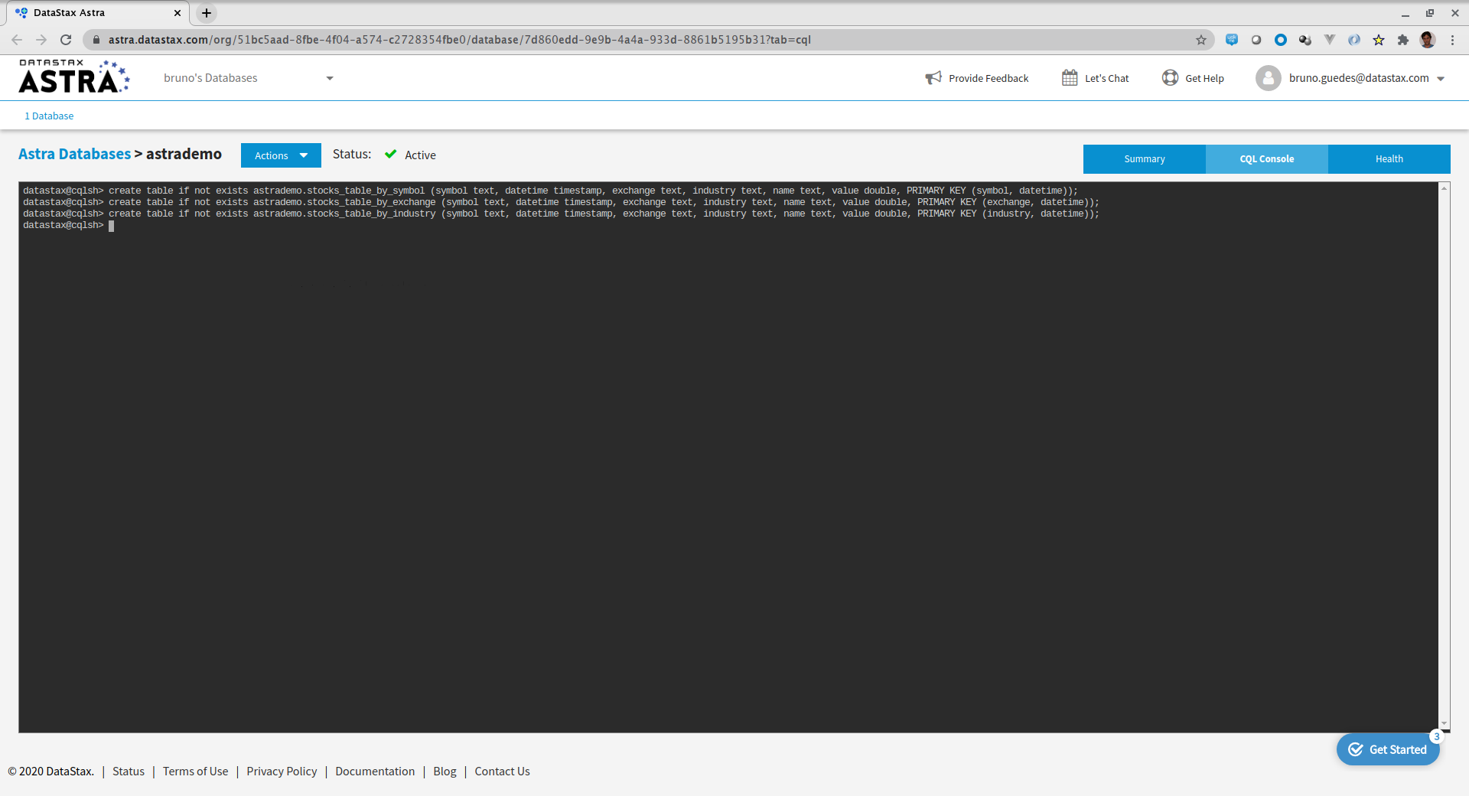
Task: Click the bookmarks star extension icon
Action: (x=1379, y=40)
